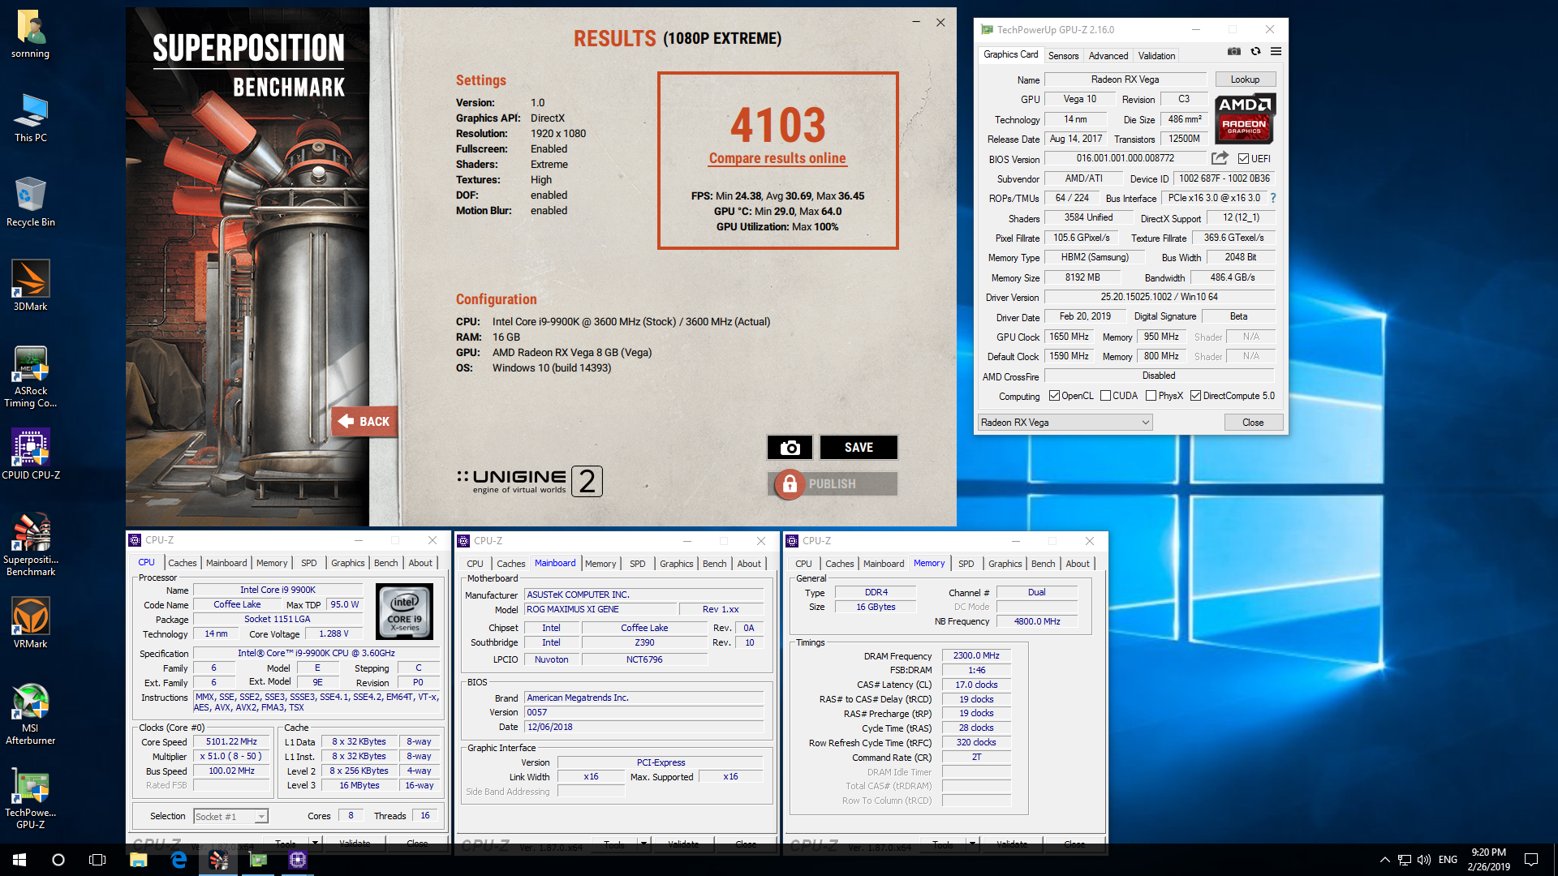Open Superposition Benchmark desktop shortcut

pos(30,546)
